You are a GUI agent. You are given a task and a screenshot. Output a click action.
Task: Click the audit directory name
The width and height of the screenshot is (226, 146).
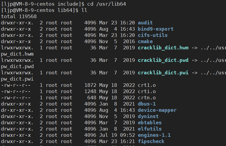pos(145,23)
